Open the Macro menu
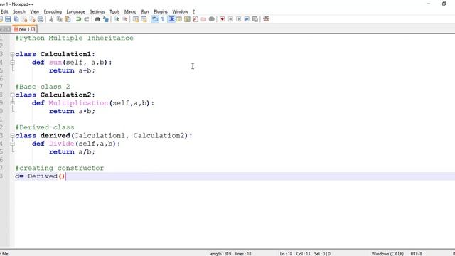This screenshot has width=455, height=256. pos(130,11)
